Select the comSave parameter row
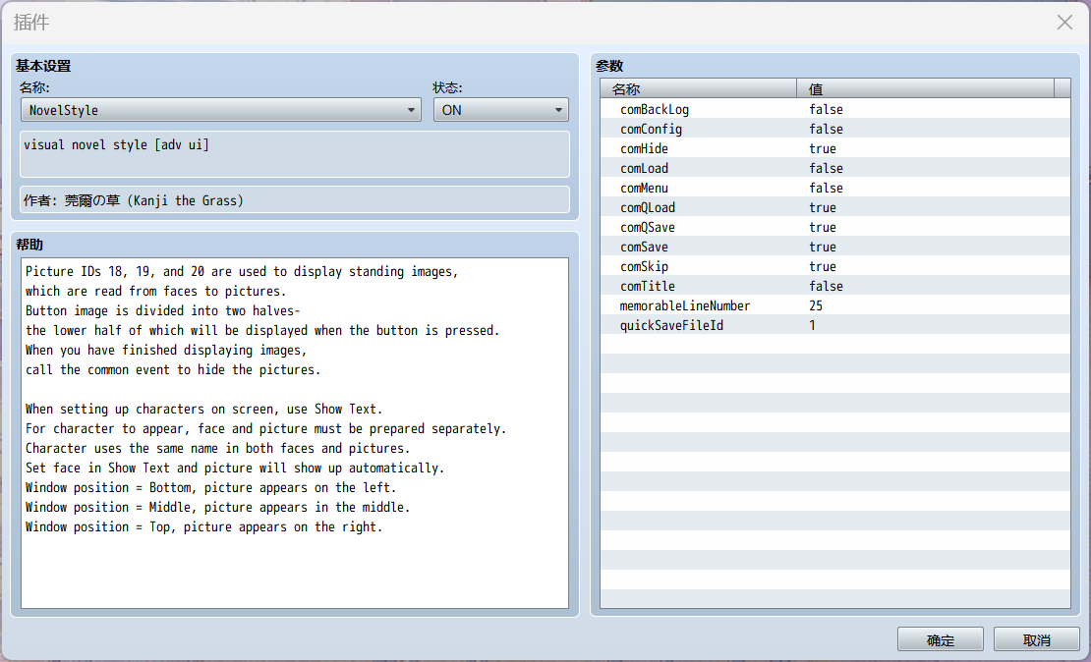The width and height of the screenshot is (1091, 662). (834, 247)
